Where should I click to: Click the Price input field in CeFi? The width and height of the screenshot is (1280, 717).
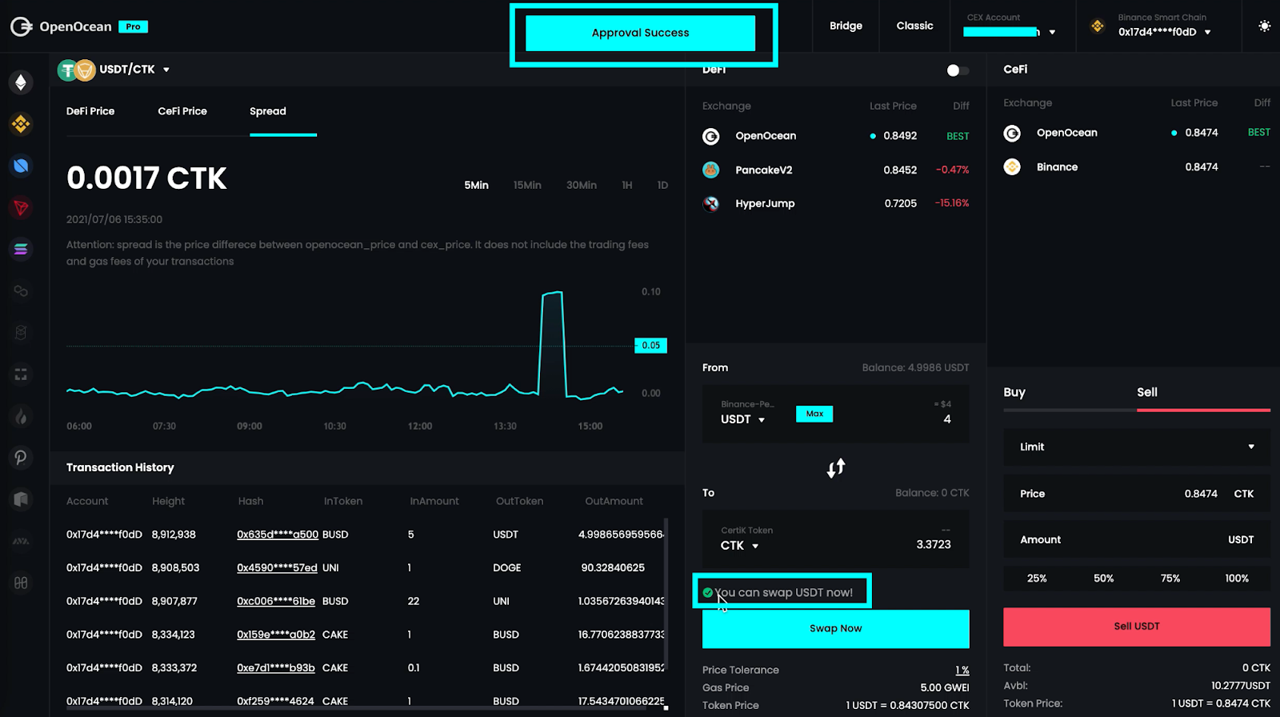point(1137,494)
